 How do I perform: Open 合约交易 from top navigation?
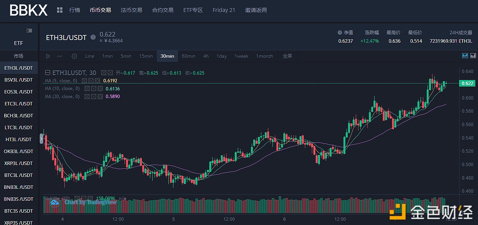(x=163, y=10)
